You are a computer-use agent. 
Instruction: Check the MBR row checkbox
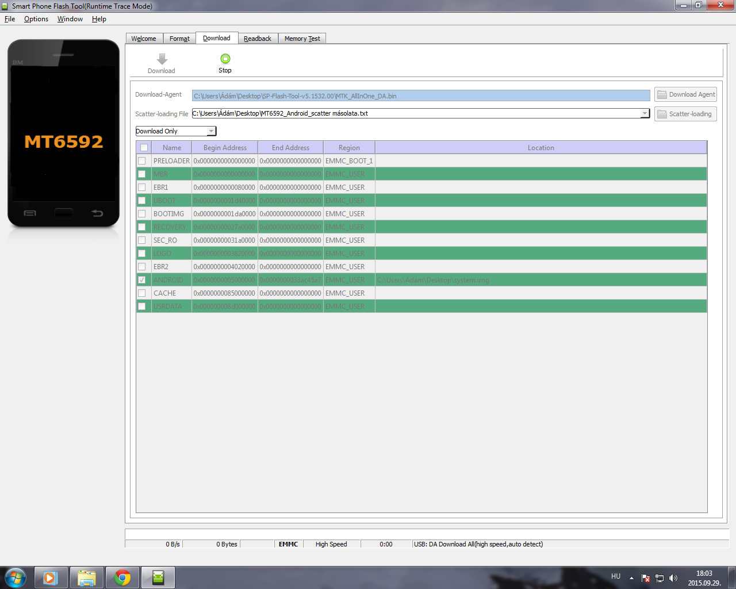click(x=142, y=174)
